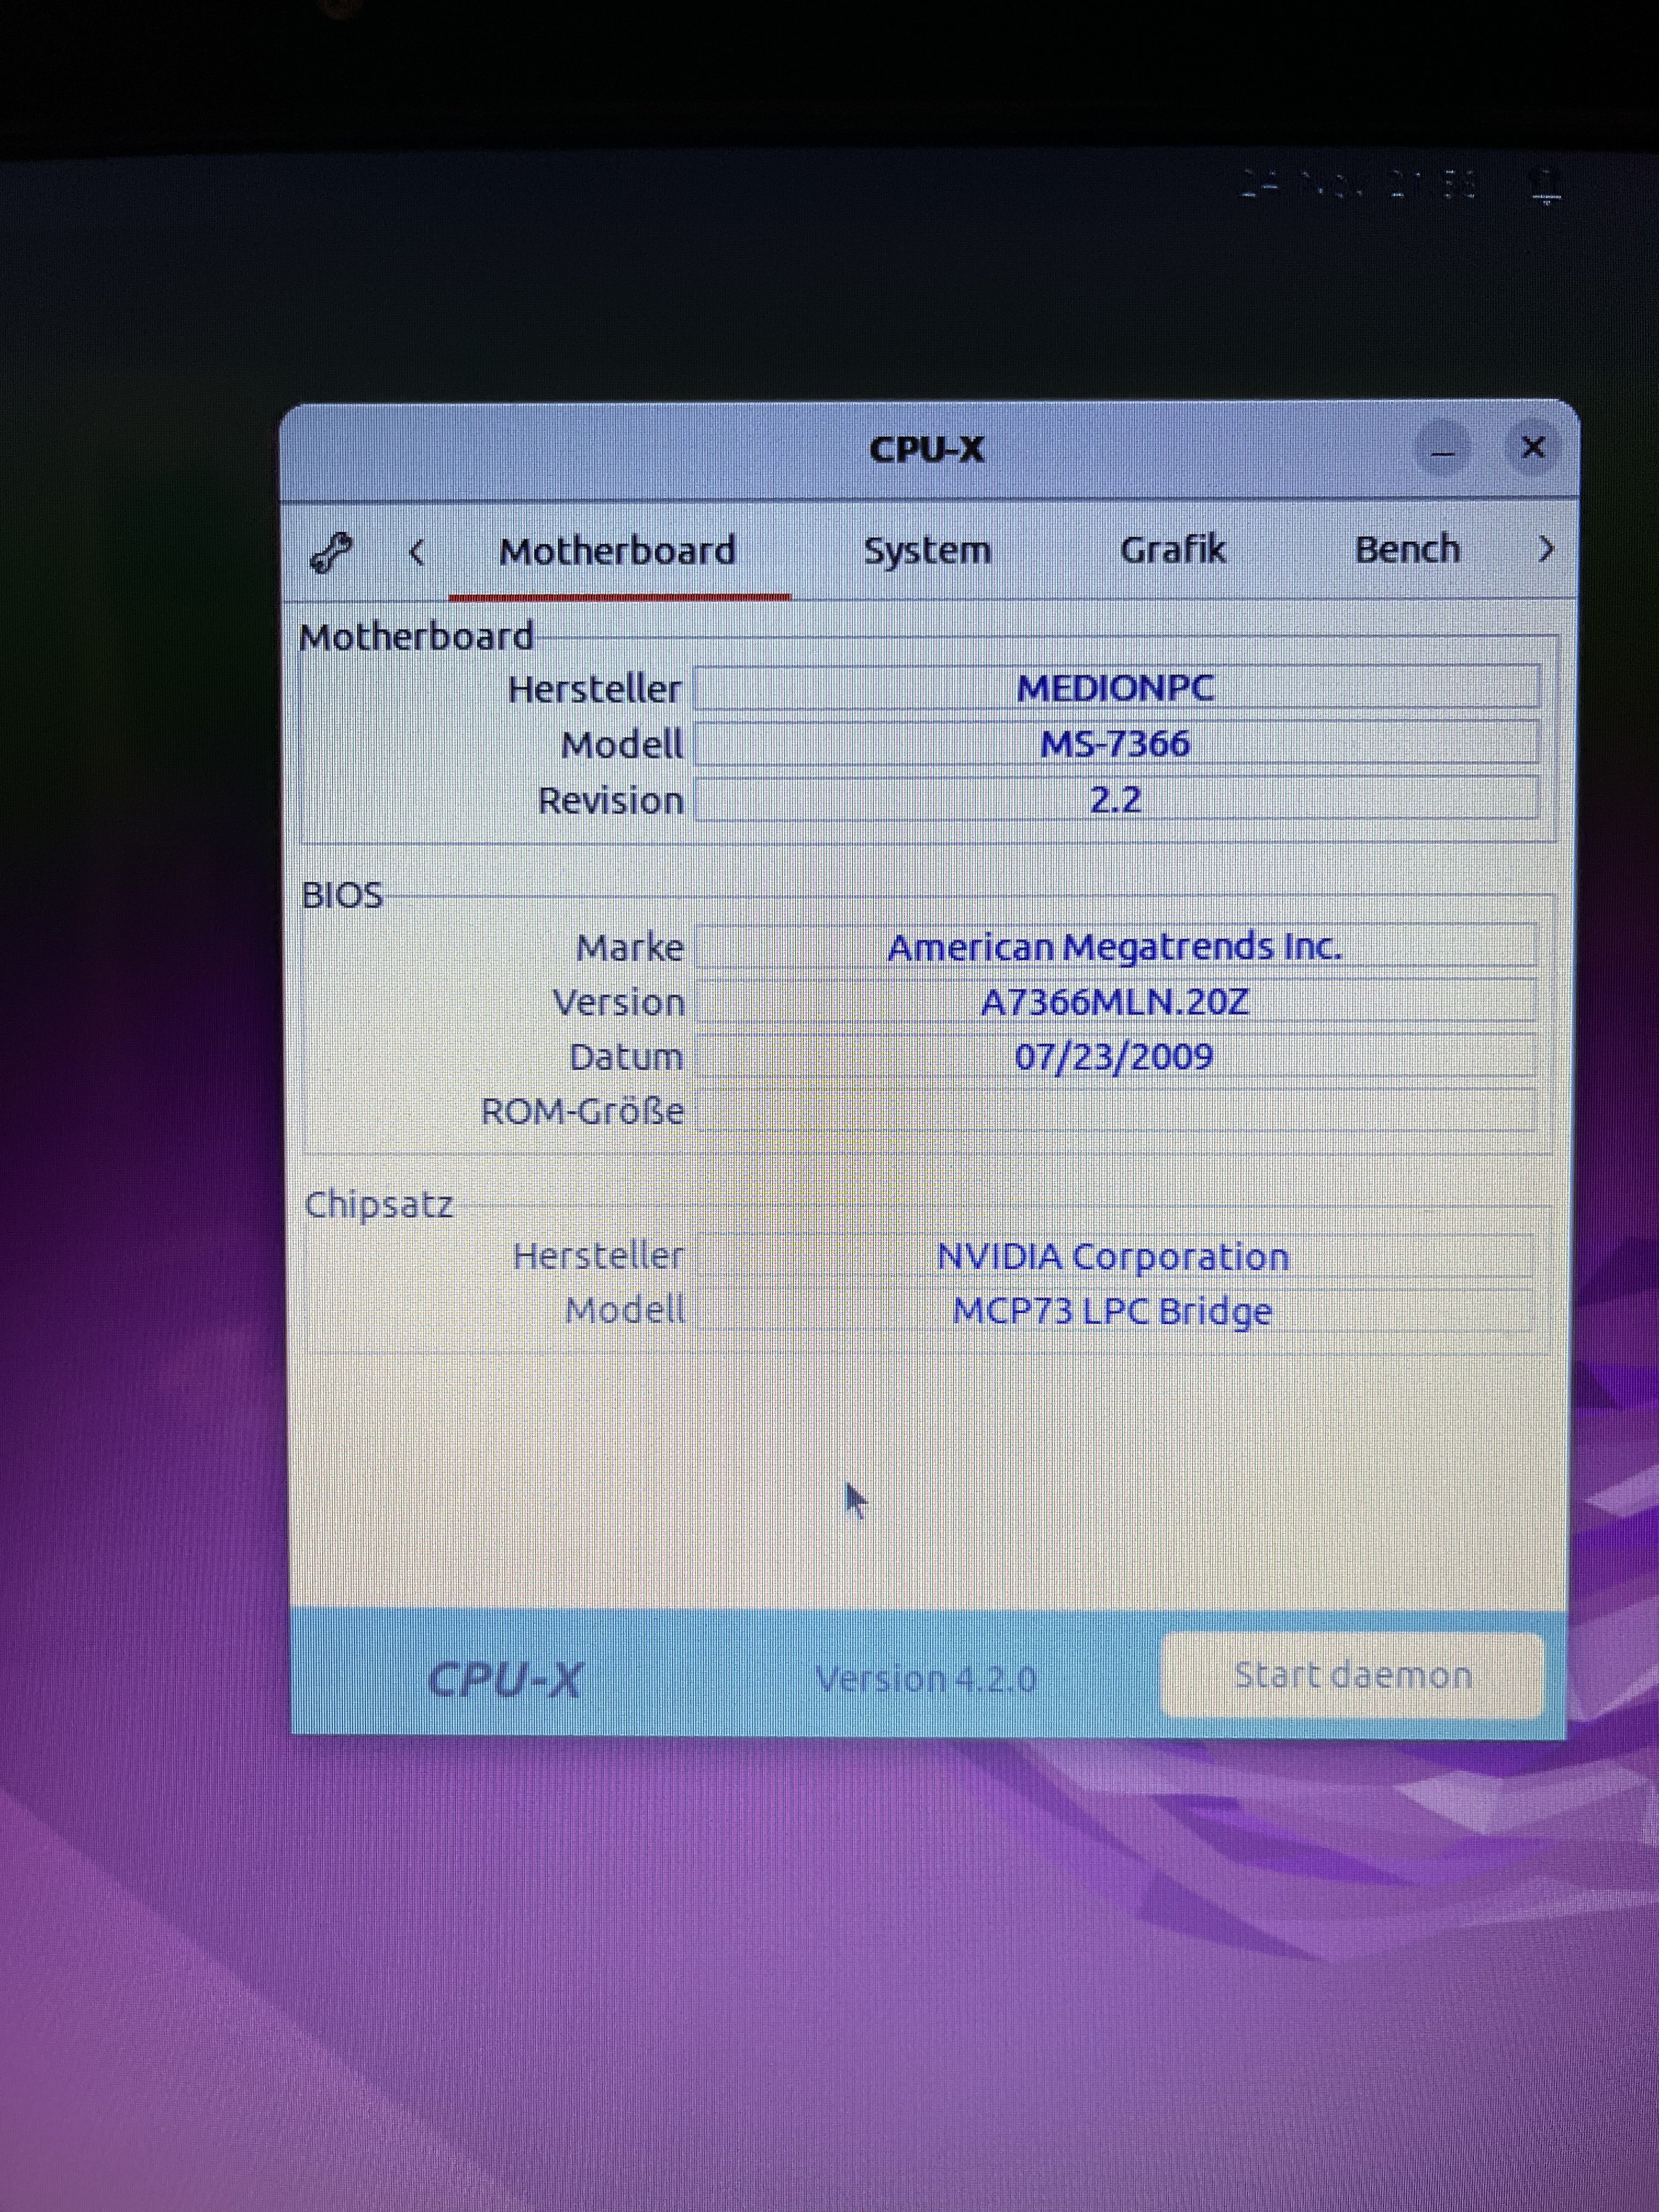The image size is (1659, 2212).
Task: Select the BIOS version A7366MLN.20Z field
Action: point(1115,1001)
